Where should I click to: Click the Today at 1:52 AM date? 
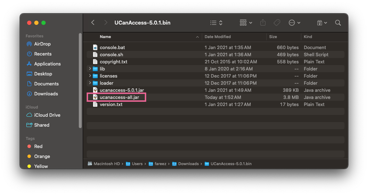tap(223, 97)
